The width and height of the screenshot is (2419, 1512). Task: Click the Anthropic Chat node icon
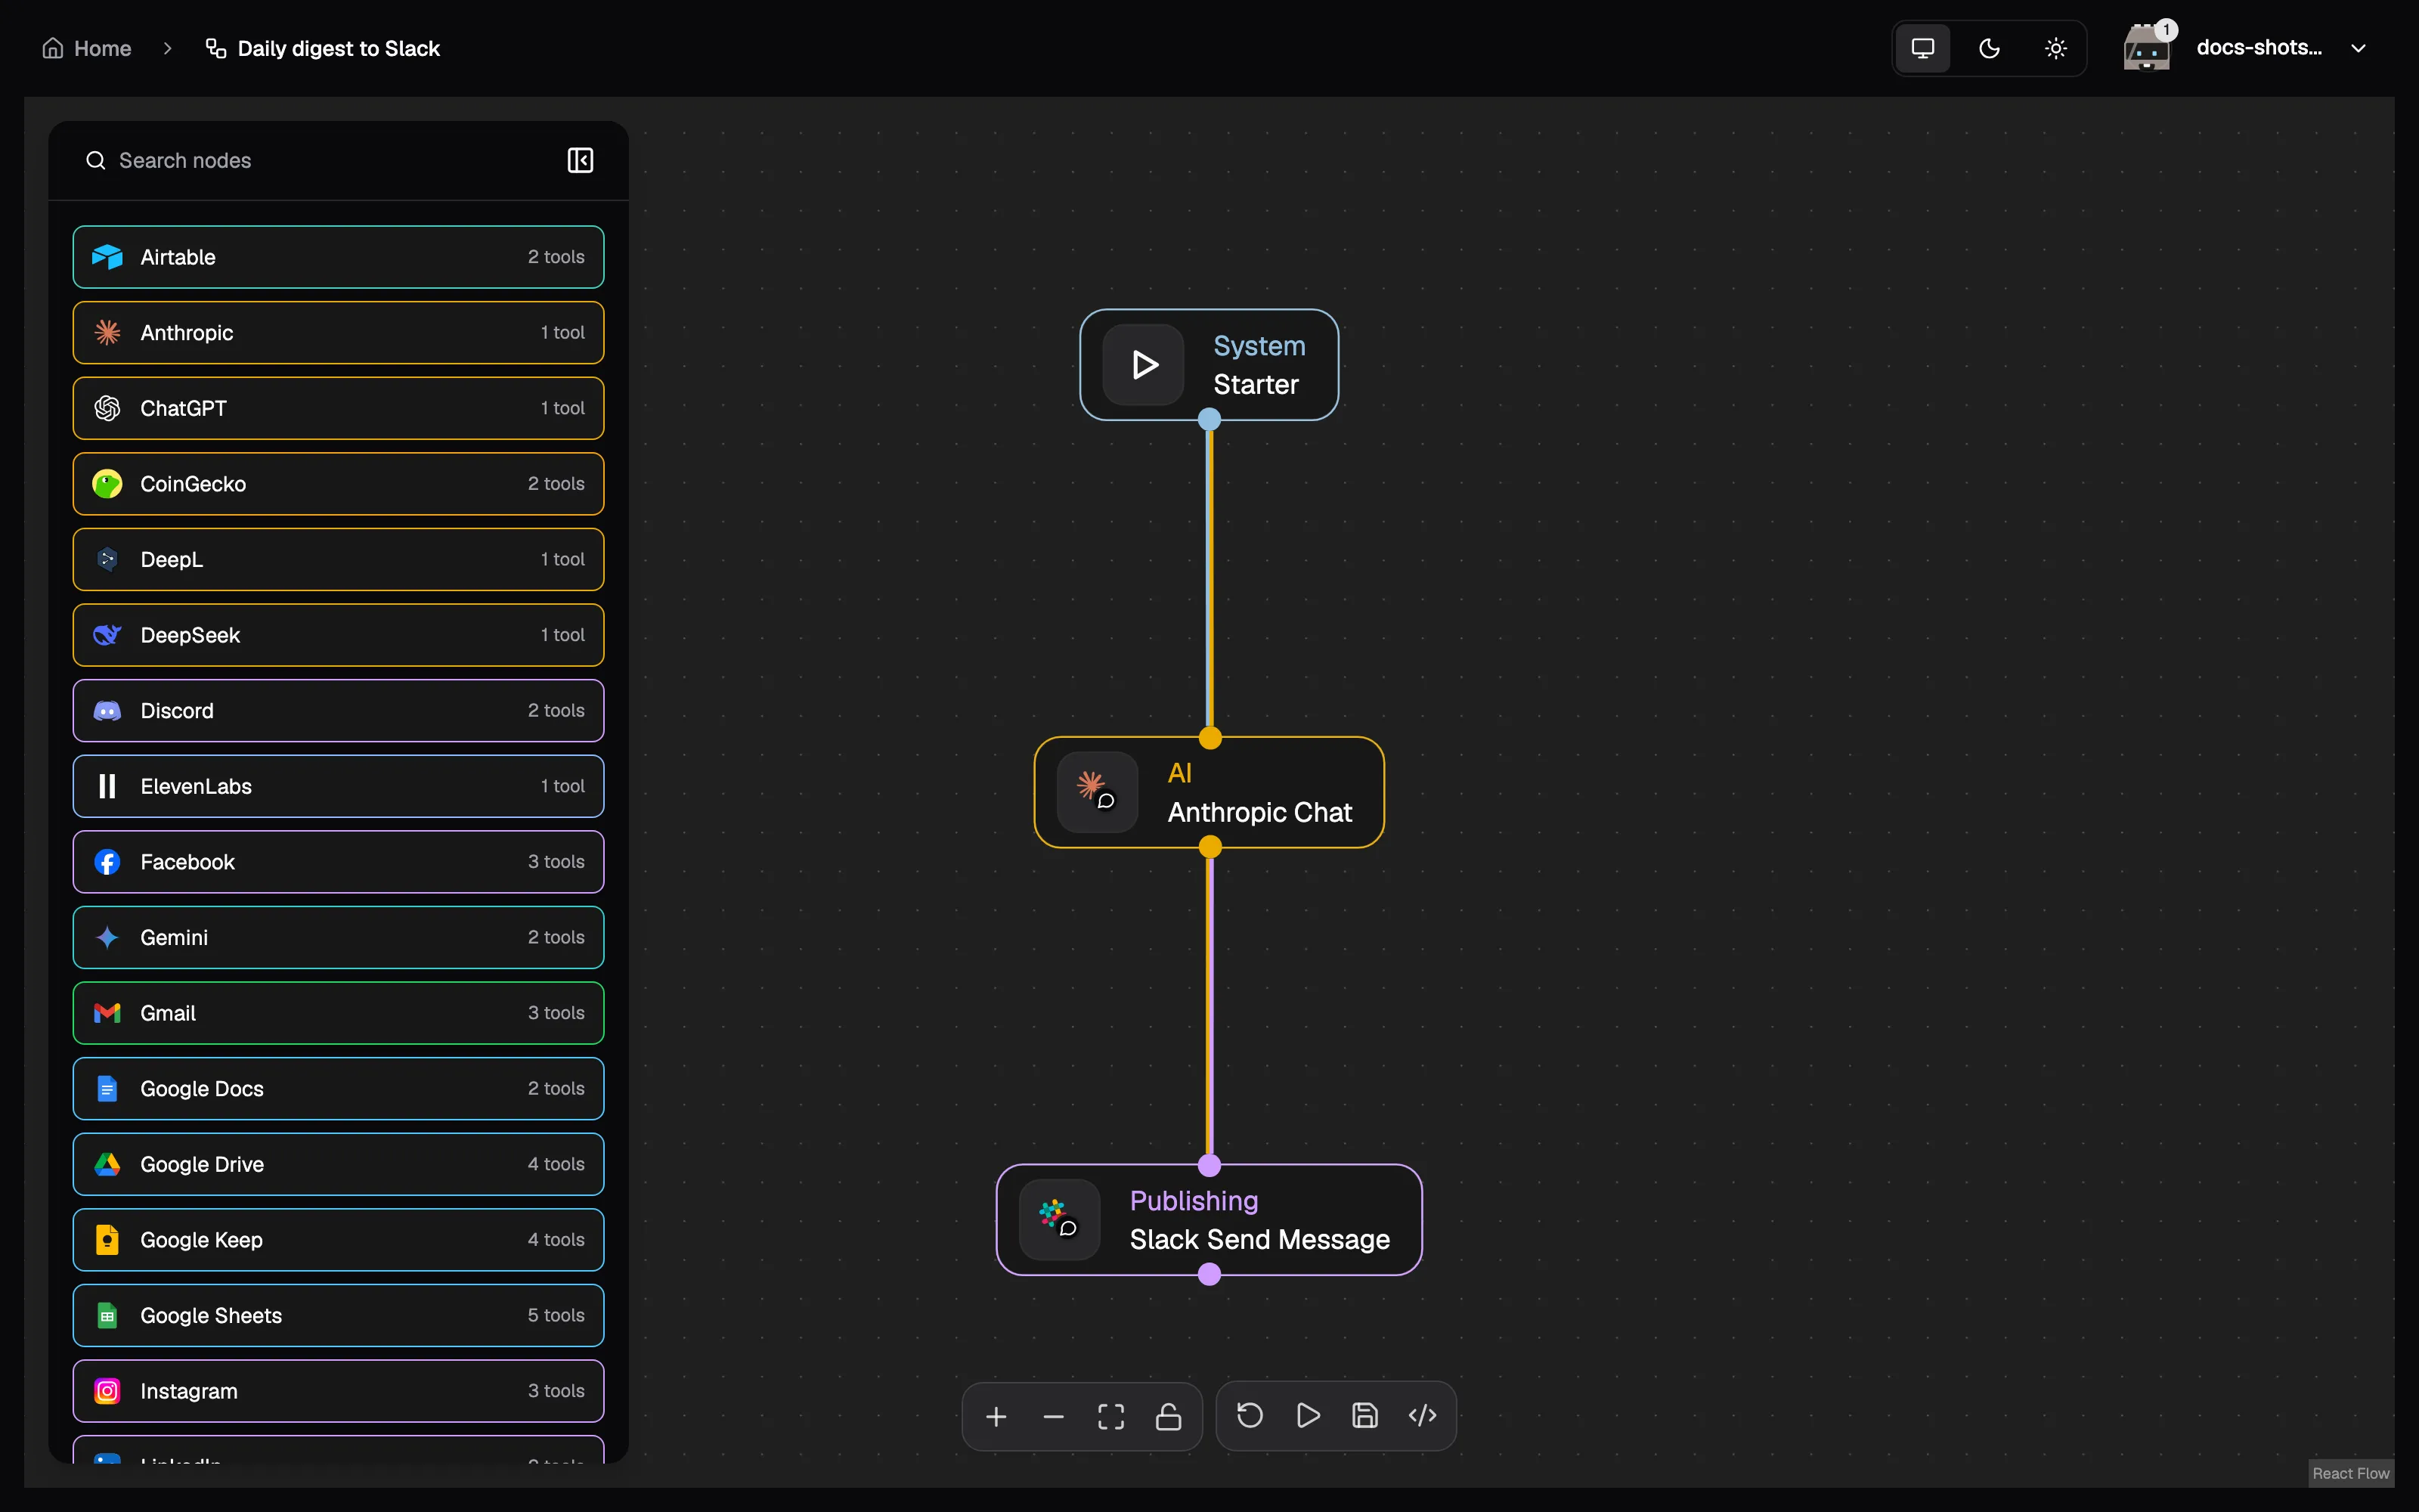point(1098,792)
